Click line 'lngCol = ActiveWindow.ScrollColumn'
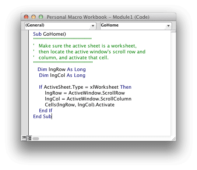 coord(88,99)
